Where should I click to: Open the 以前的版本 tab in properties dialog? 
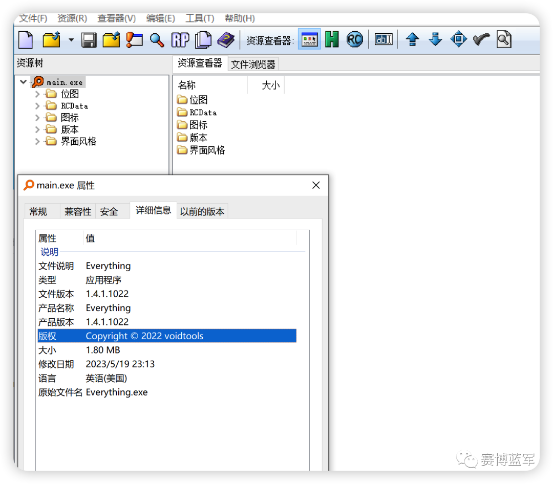point(202,211)
